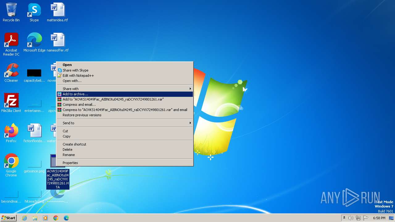The width and height of the screenshot is (395, 222).
Task: Select the getssince.png desktop file
Action: click(34, 166)
